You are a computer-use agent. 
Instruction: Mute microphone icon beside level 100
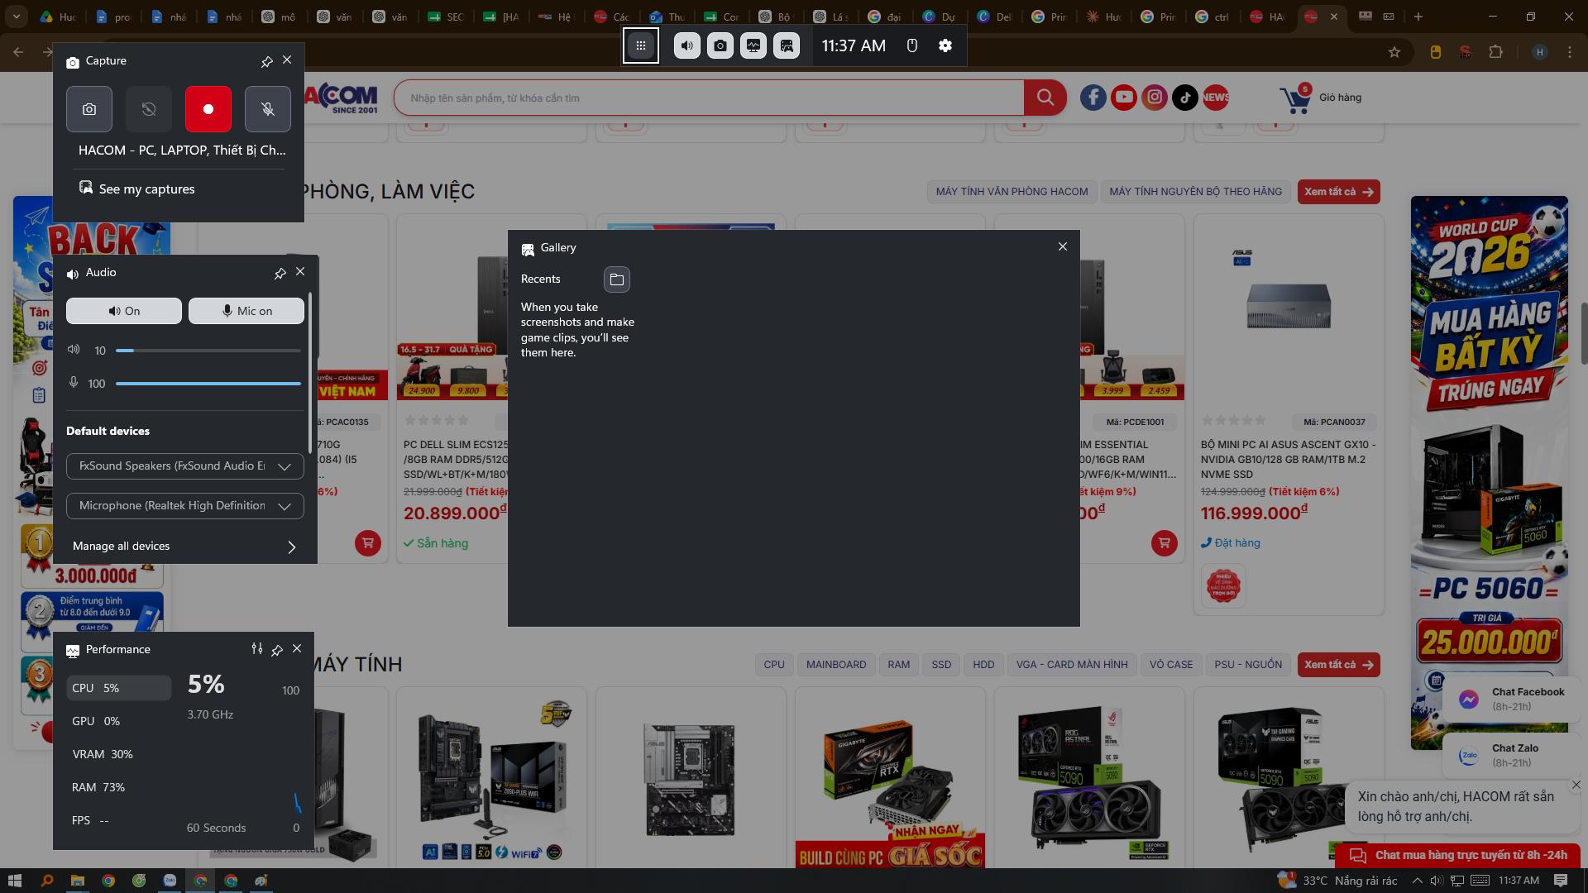coord(74,383)
